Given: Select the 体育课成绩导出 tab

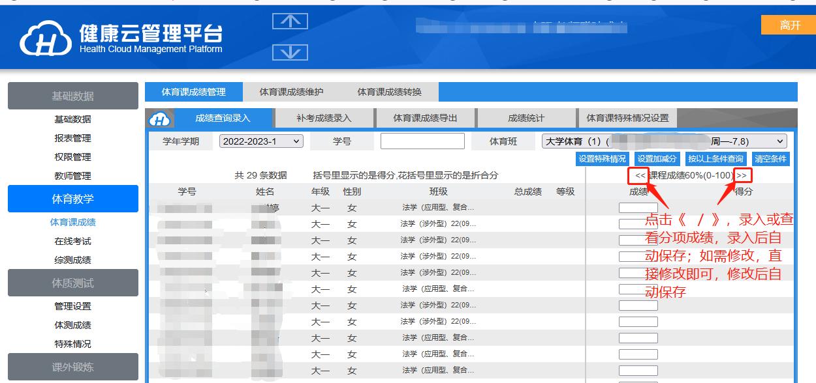Looking at the screenshot, I should pyautogui.click(x=425, y=119).
